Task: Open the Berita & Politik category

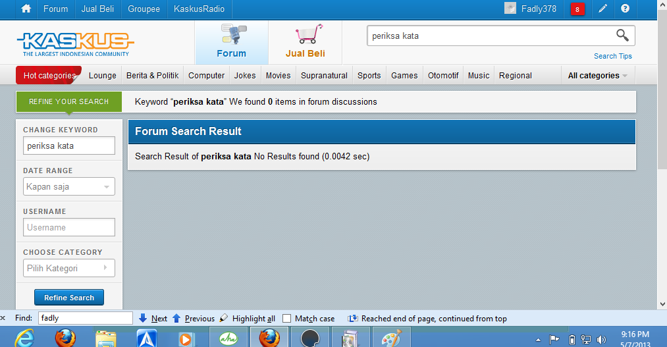Action: coord(152,75)
